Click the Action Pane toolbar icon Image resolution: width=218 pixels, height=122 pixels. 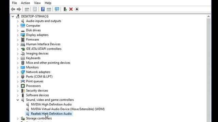coord(49,9)
